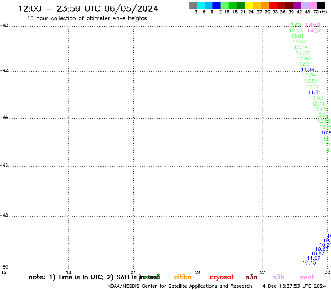Click the cyan color swatch in legend
Image resolution: width=331 pixels, height=290 pixels.
(x=201, y=5)
